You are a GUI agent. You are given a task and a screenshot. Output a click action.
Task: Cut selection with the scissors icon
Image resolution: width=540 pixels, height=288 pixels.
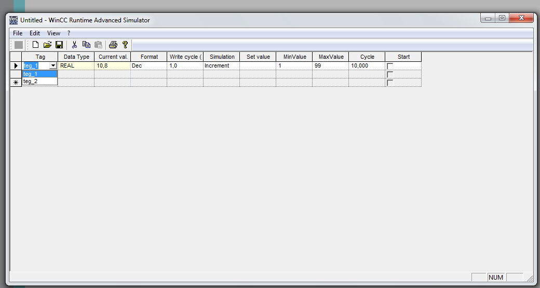point(74,45)
